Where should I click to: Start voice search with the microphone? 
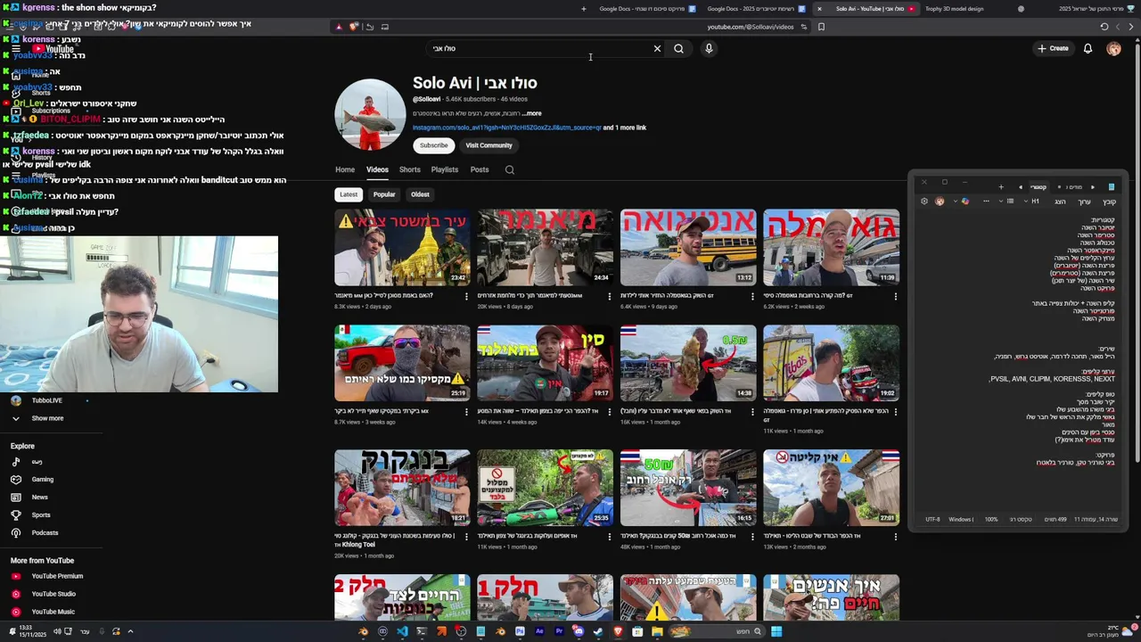709,48
